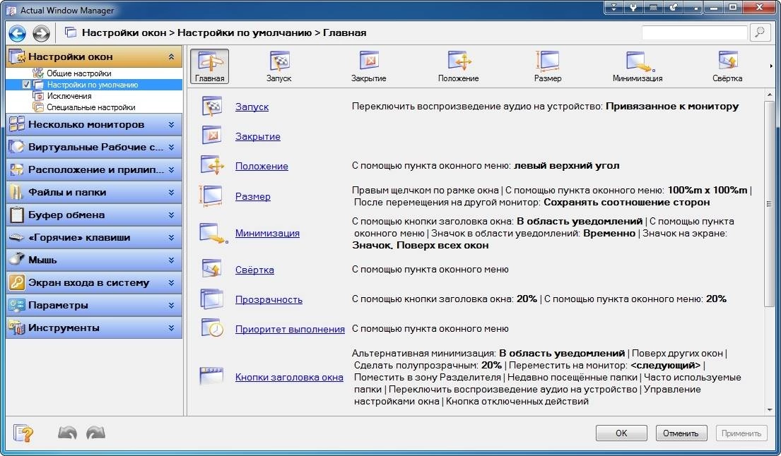Open the Размер toolbar tab
This screenshot has width=781, height=456.
click(x=548, y=66)
